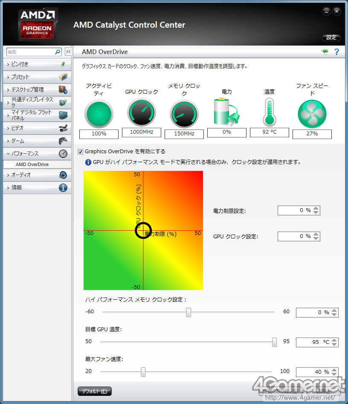Click the 検索 search input field
This screenshot has width=348, height=404.
point(31,52)
